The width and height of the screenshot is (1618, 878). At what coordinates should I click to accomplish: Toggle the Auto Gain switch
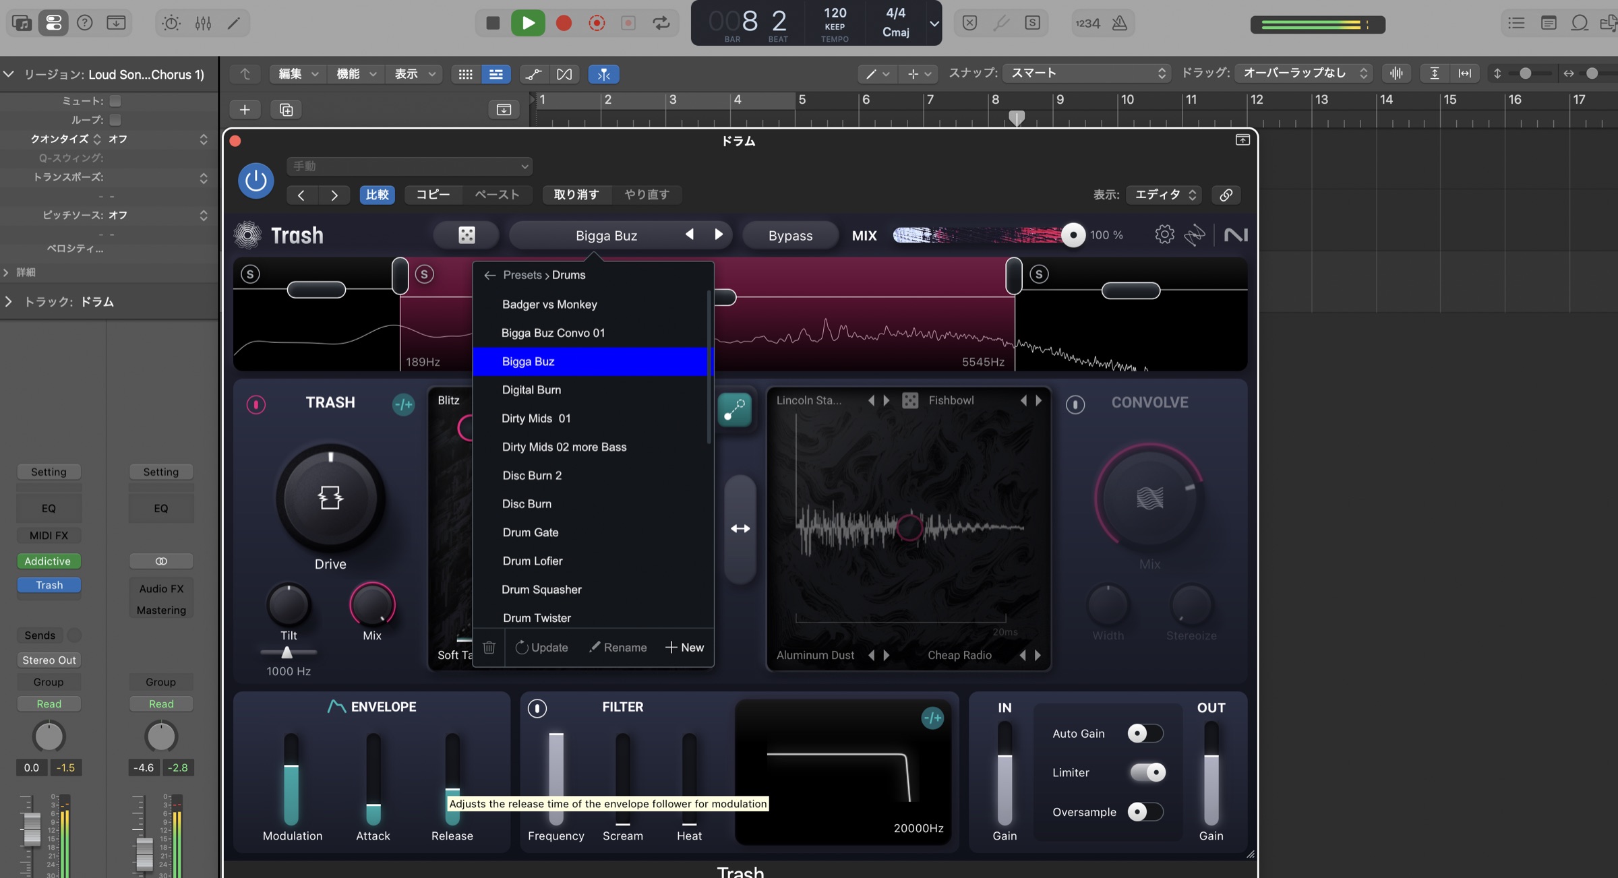coord(1145,733)
